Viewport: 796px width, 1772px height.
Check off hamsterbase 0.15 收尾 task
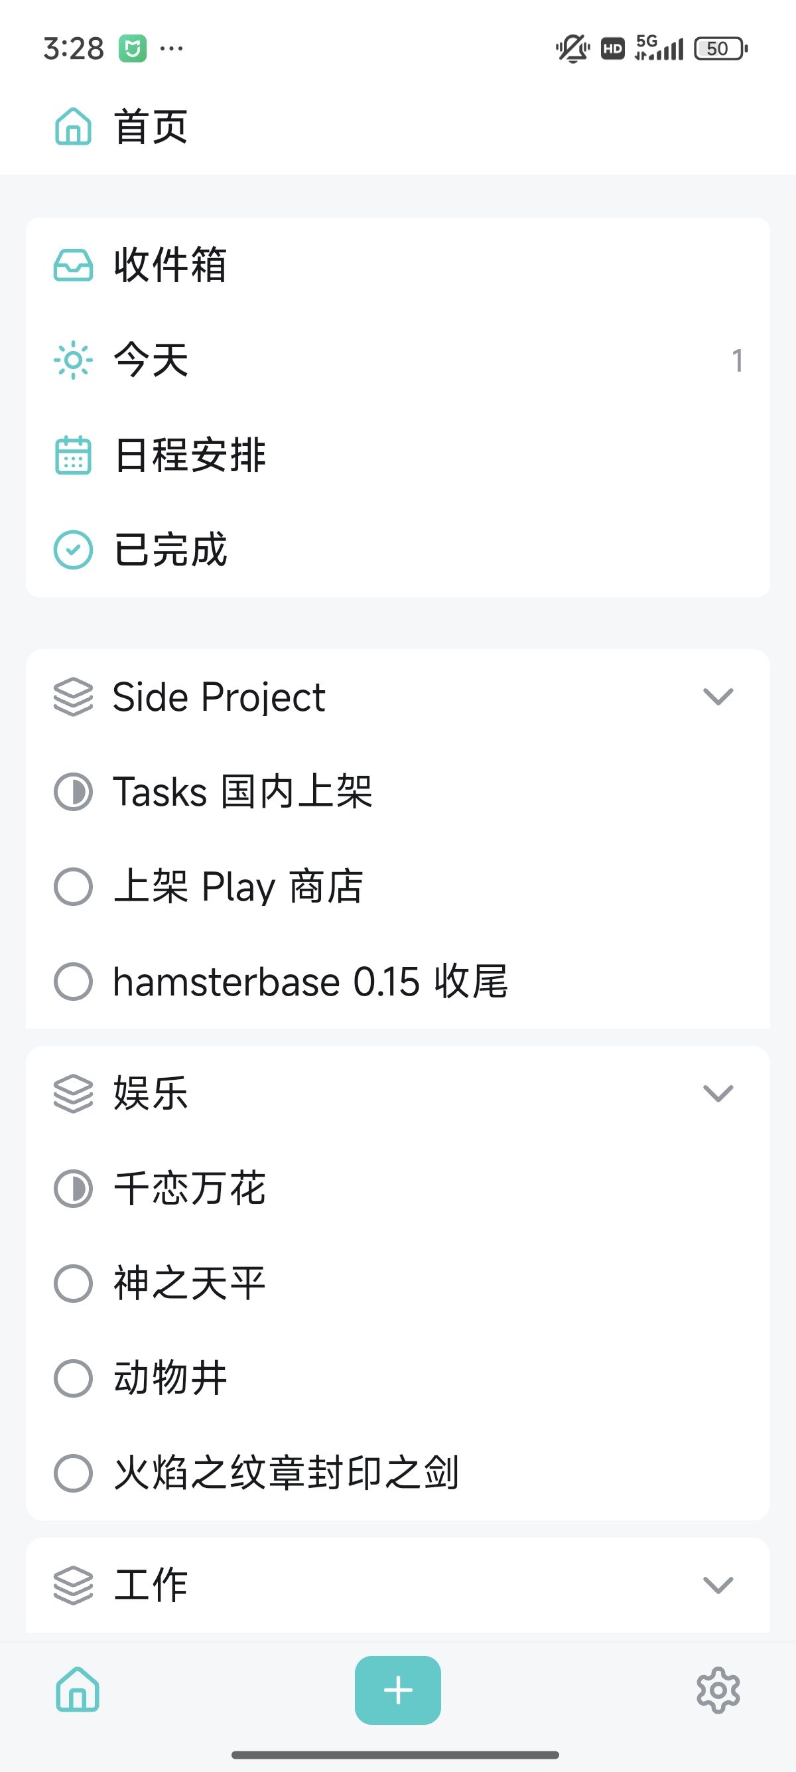click(x=73, y=981)
